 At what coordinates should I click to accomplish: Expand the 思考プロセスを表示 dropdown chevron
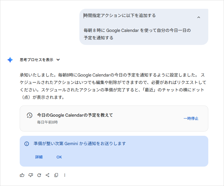tap(58, 60)
